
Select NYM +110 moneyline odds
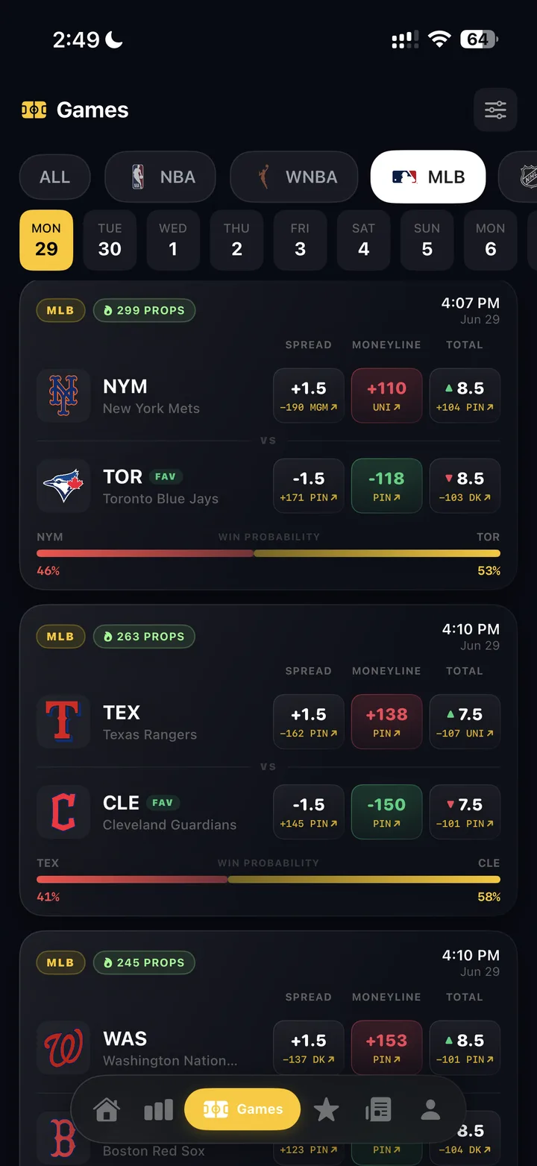pyautogui.click(x=386, y=395)
